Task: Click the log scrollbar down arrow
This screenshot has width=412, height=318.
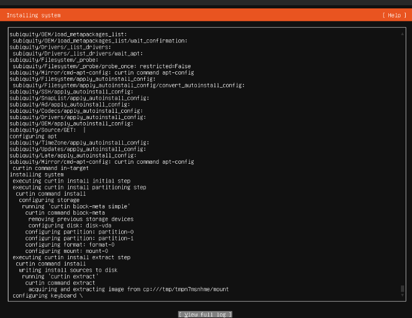Action: (x=402, y=295)
